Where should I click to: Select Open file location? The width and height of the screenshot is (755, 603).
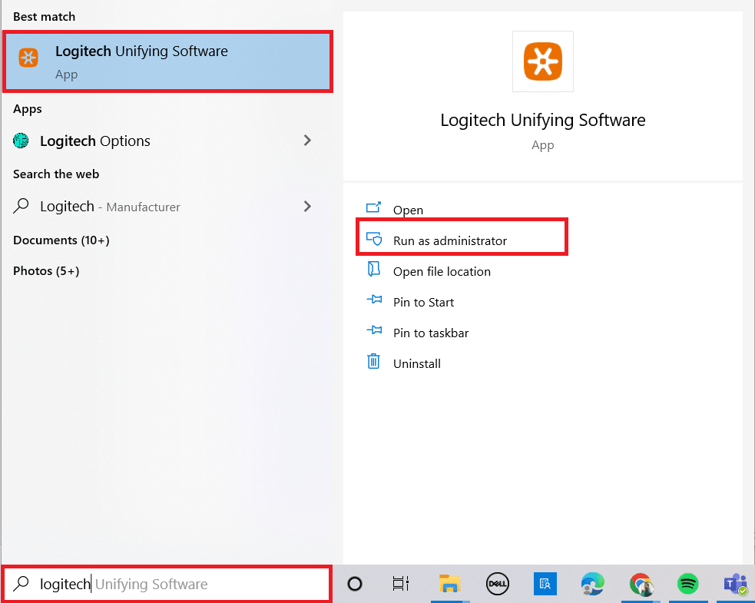click(x=442, y=271)
